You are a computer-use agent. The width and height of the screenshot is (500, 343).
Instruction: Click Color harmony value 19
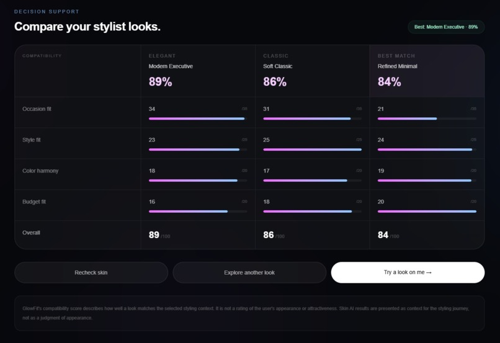click(x=381, y=171)
